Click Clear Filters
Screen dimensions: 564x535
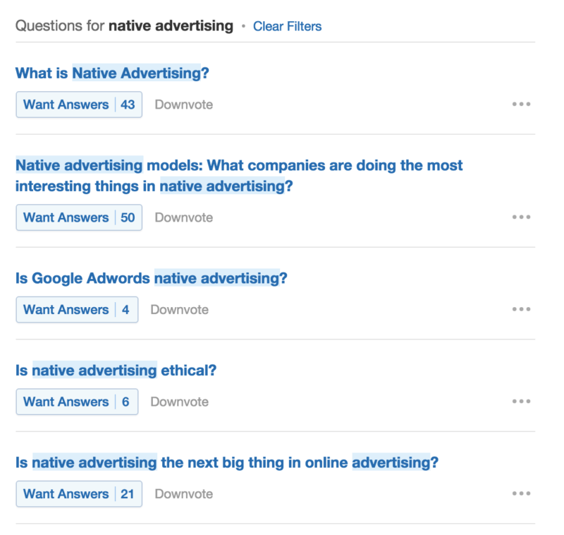tap(287, 26)
